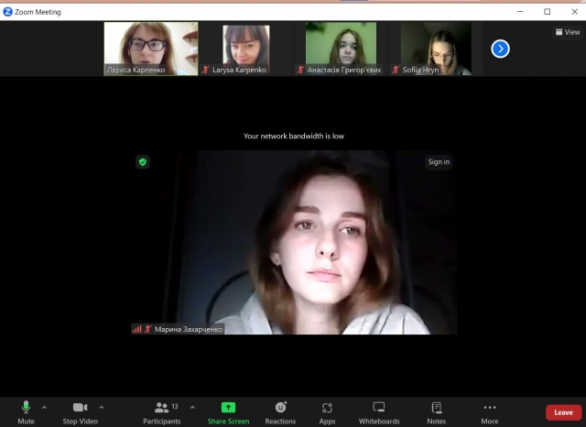
Task: Click muted mic icon on Sofiia Hryn
Action: coord(396,70)
